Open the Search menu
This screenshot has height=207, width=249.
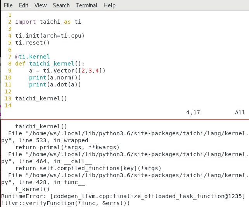pos(61,5)
